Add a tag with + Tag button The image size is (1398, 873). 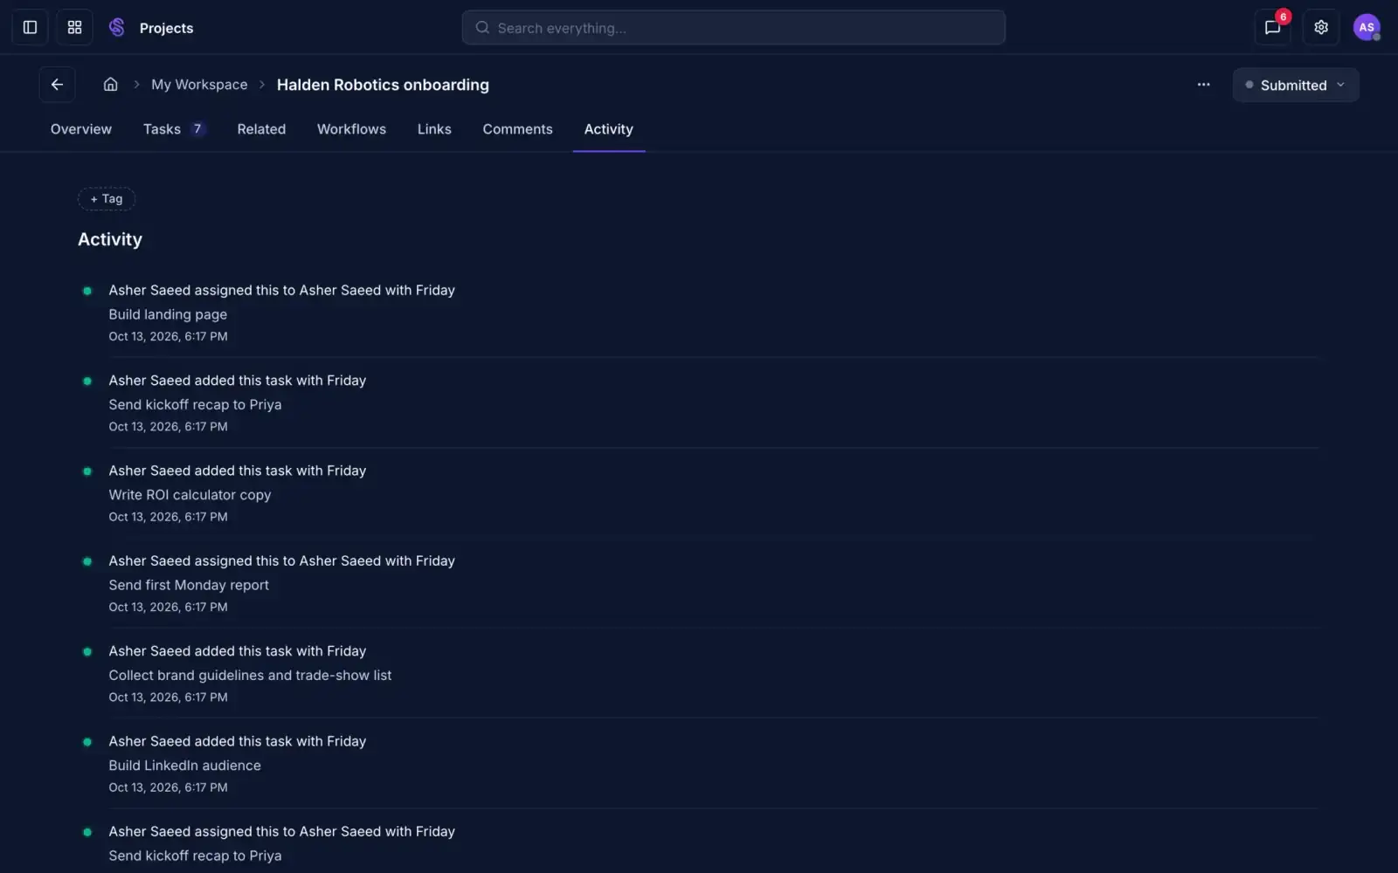[107, 199]
